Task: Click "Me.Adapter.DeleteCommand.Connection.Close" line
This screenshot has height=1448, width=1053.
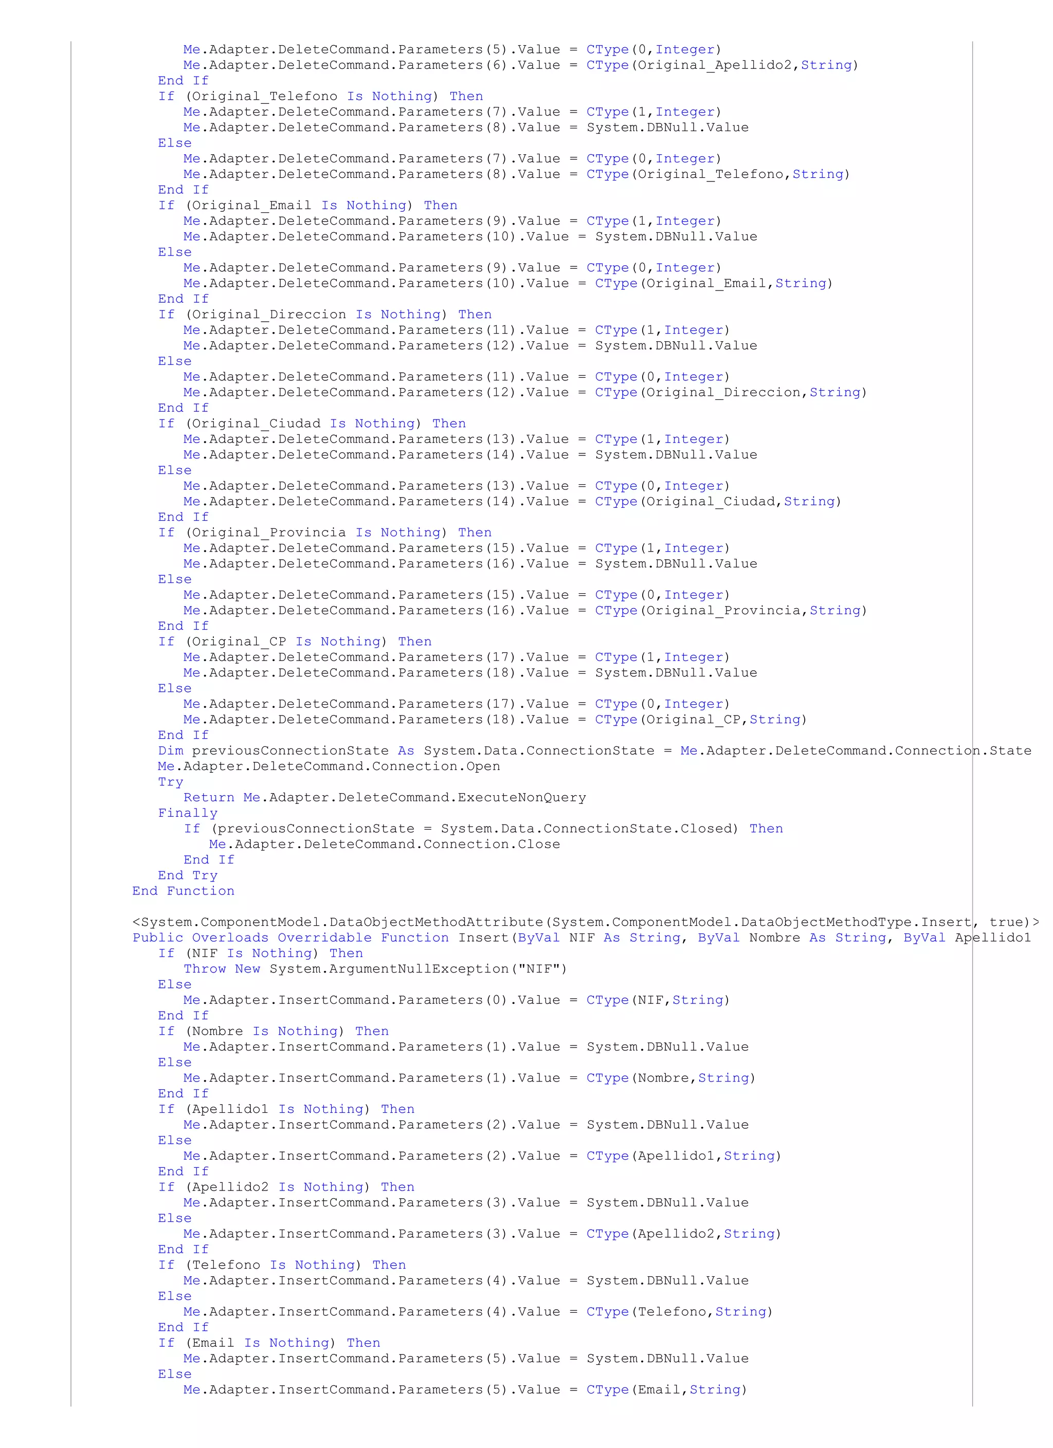Action: 385,845
